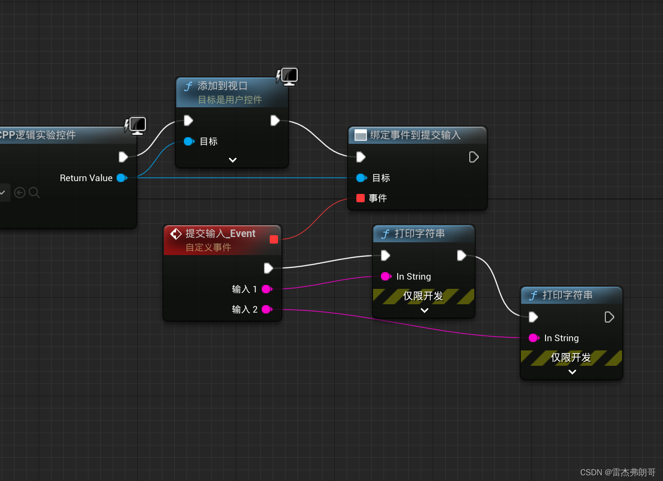Screen dimensions: 663x481
Task: Click the red 事件 delegate pin
Action: (360, 198)
